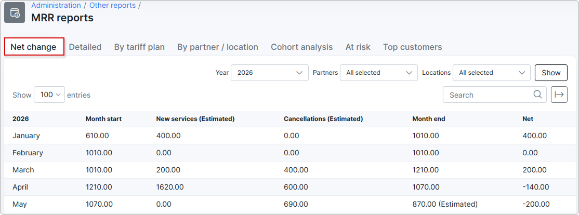Click May's Month end 870.00 (Estimated)

pyautogui.click(x=445, y=204)
